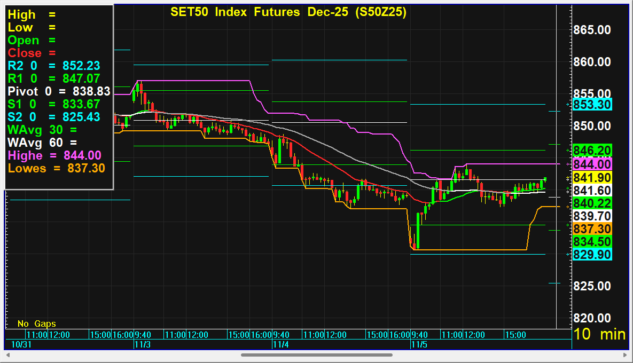Pick the orange 837.30 price tag
Screen dimensions: 633x363
(592, 228)
